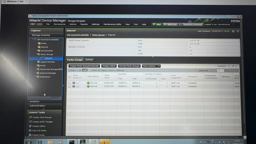
Task: Turn the filter OFF
Action: coord(85,70)
